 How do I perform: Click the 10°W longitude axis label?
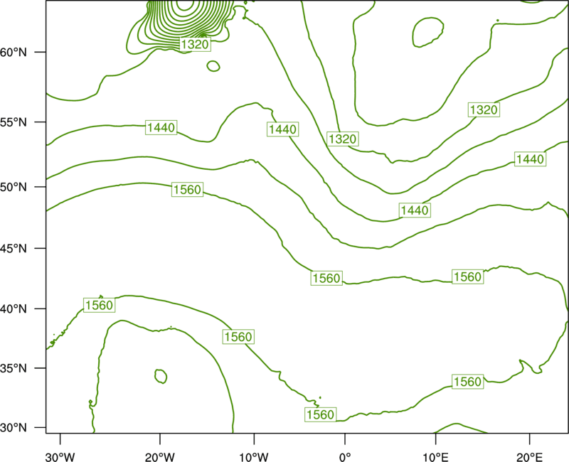(254, 456)
